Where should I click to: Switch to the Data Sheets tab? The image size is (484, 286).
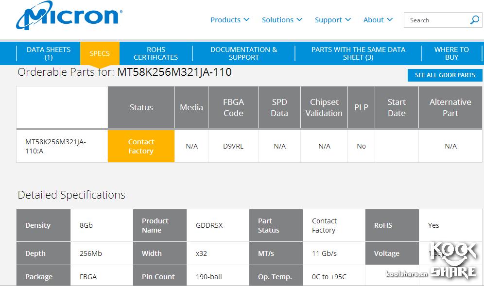click(x=49, y=53)
